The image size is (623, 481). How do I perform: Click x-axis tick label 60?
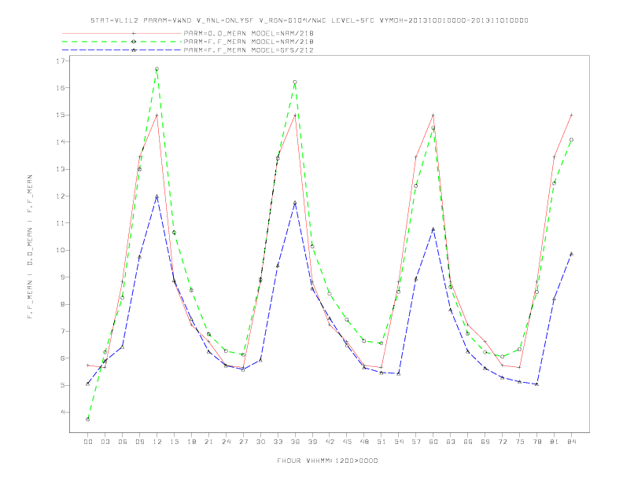click(x=433, y=442)
